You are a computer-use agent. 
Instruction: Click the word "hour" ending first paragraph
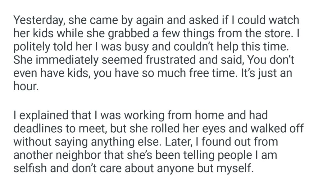click(25, 87)
